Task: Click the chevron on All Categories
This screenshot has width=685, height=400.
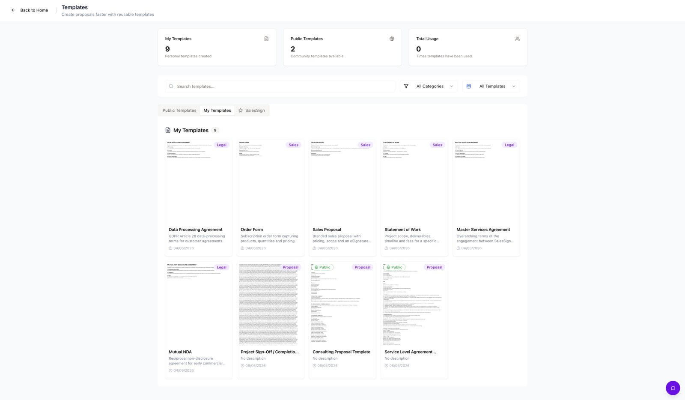Action: tap(451, 87)
